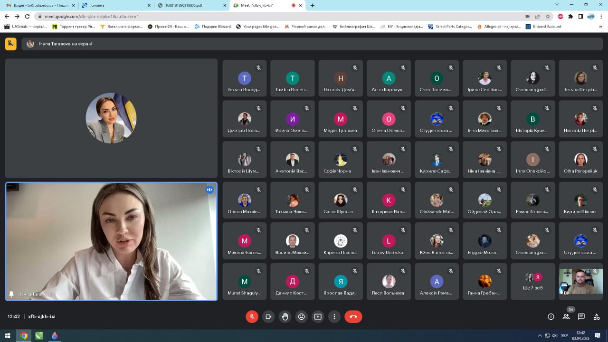Viewport: 608px width, 342px height.
Task: Switch to the 1680181890218035.pdf tab
Action: 190,5
